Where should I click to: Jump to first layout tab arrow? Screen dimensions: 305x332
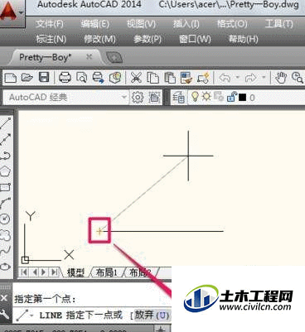click(x=24, y=272)
